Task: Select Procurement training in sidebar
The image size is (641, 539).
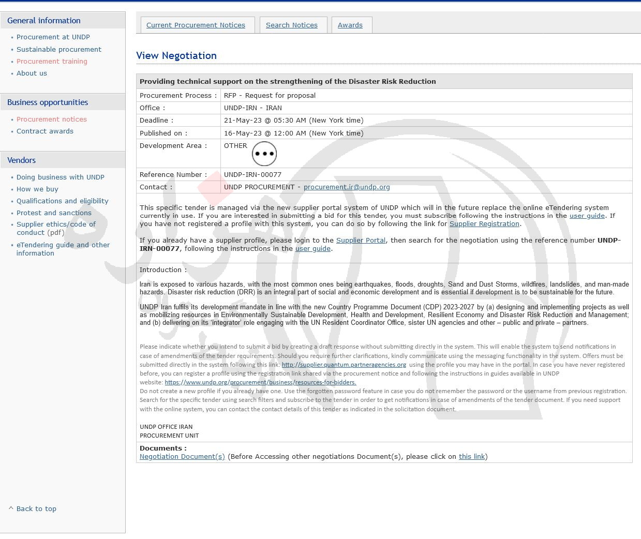Action: pyautogui.click(x=52, y=62)
